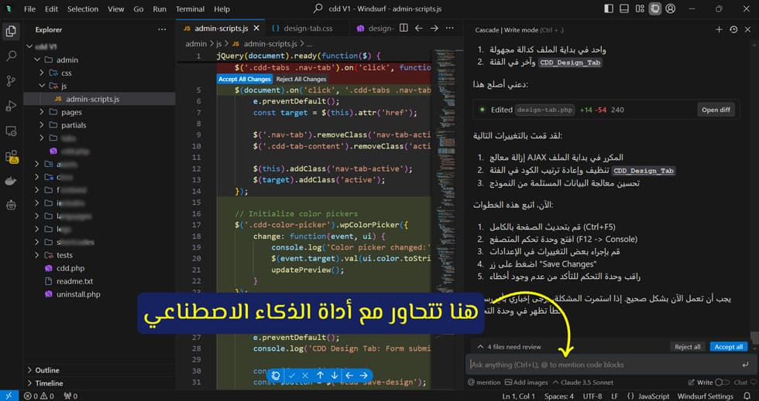Open the Extensions view icon

(11, 156)
